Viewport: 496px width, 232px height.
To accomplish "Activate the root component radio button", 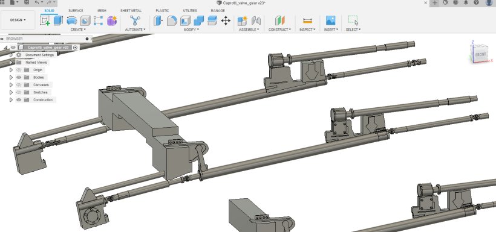I will click(x=75, y=48).
